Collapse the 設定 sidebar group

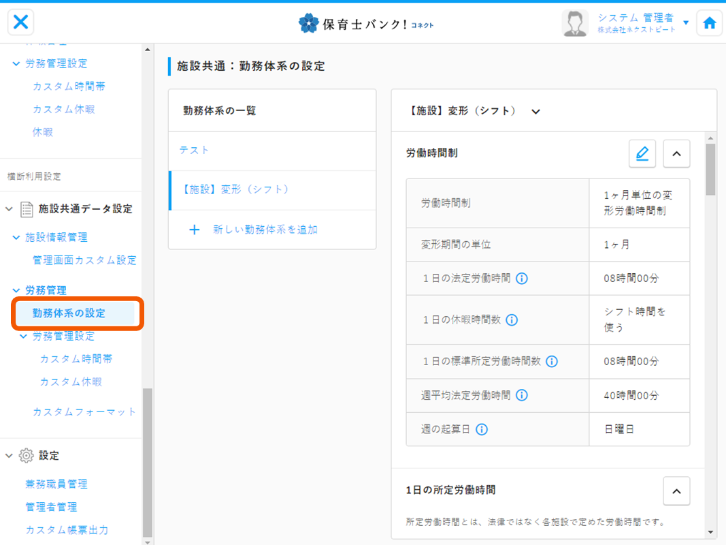click(x=10, y=456)
